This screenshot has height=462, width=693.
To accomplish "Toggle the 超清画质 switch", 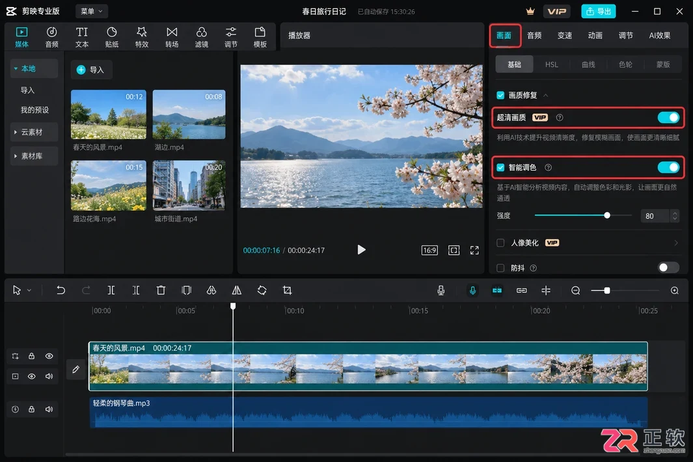I will tap(668, 117).
